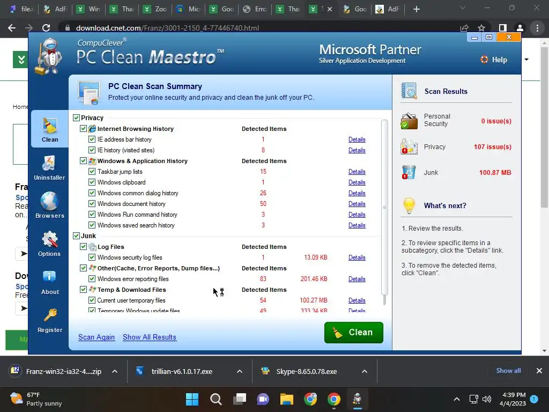The height and width of the screenshot is (412, 549).
Task: Click the green Clean button
Action: (354, 333)
